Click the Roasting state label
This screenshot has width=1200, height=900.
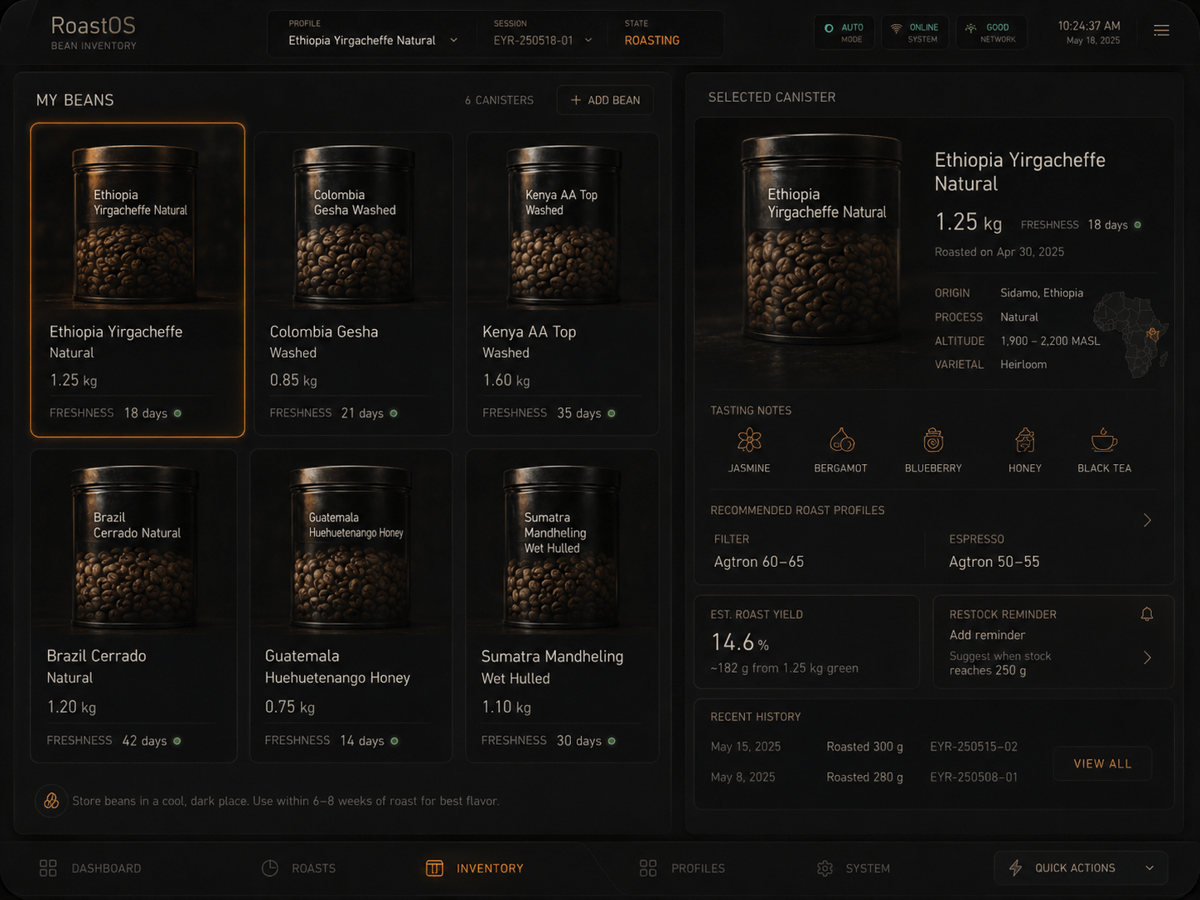(x=652, y=41)
